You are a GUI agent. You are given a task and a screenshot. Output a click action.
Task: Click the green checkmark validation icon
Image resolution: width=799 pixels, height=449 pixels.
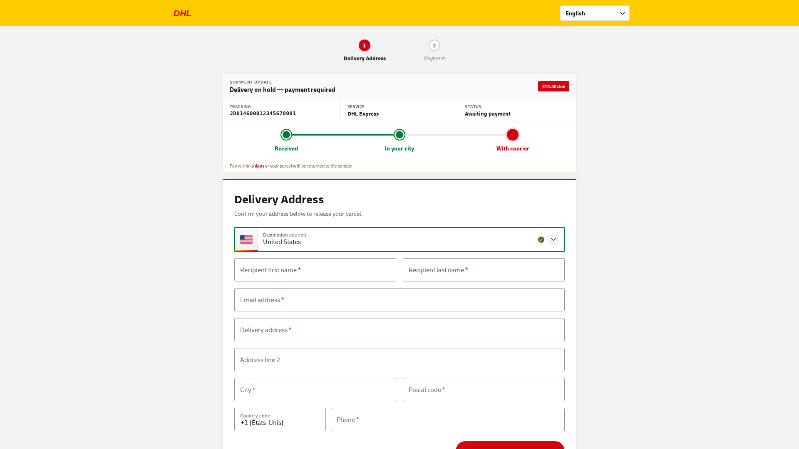pos(541,239)
